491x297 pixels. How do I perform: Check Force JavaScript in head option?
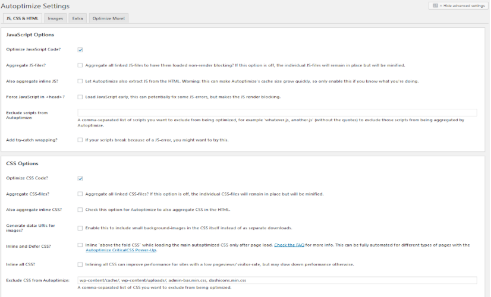[x=80, y=97]
